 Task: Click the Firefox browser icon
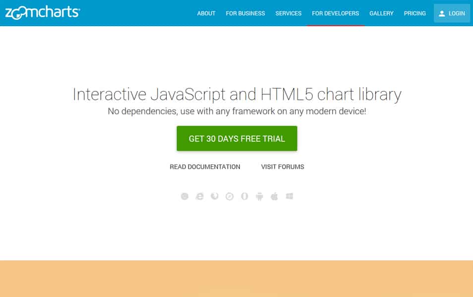point(214,196)
